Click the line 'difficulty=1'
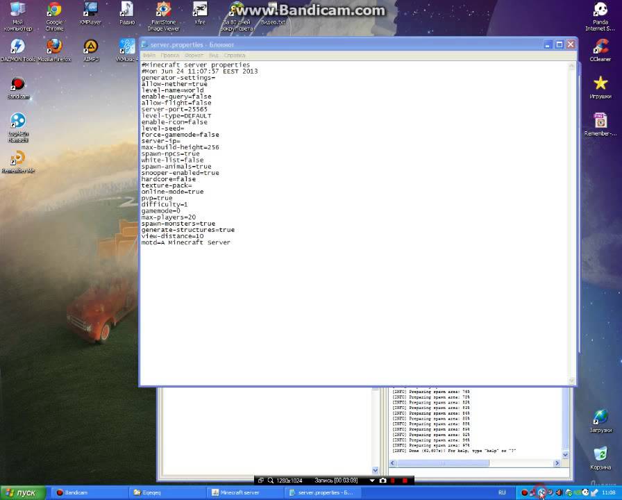Viewport: 622px width, 500px height. (165, 204)
